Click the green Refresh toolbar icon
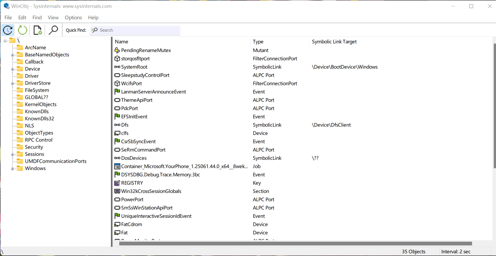Screen dimensions: 496x256 23,30
